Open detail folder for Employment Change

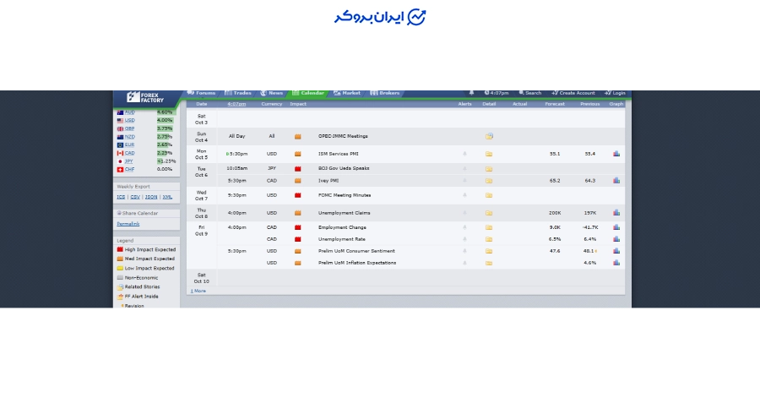pos(489,227)
